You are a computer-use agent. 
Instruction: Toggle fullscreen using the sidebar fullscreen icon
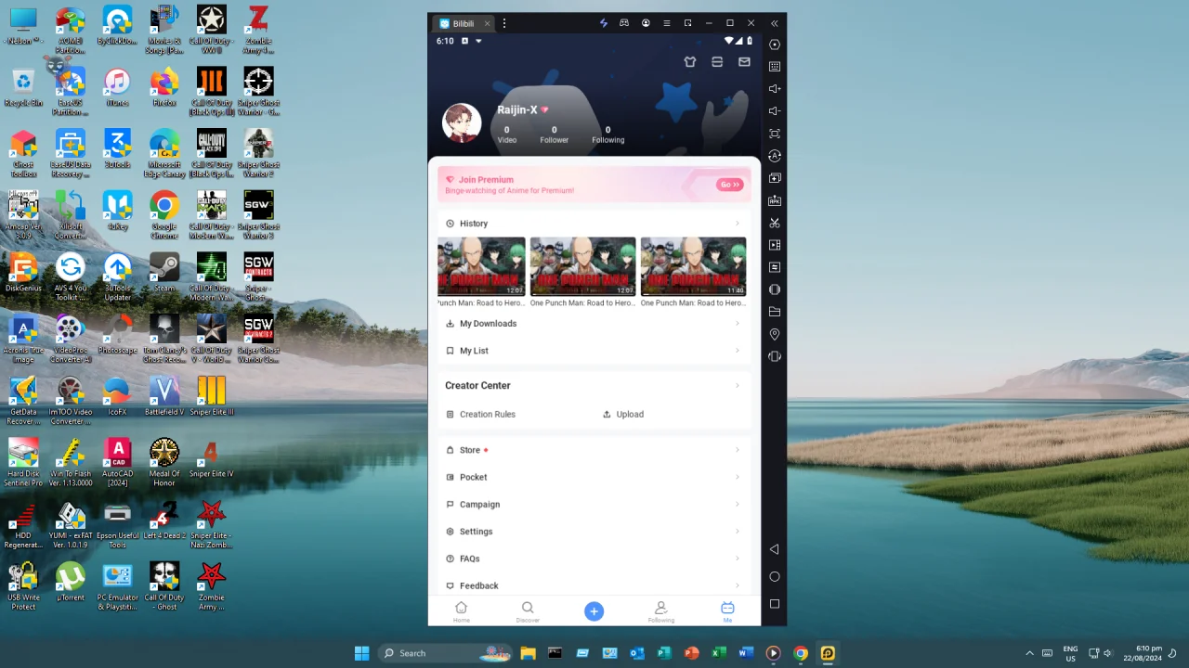tap(775, 134)
